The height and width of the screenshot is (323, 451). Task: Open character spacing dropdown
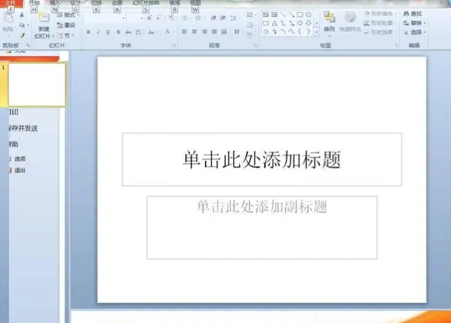coord(139,32)
